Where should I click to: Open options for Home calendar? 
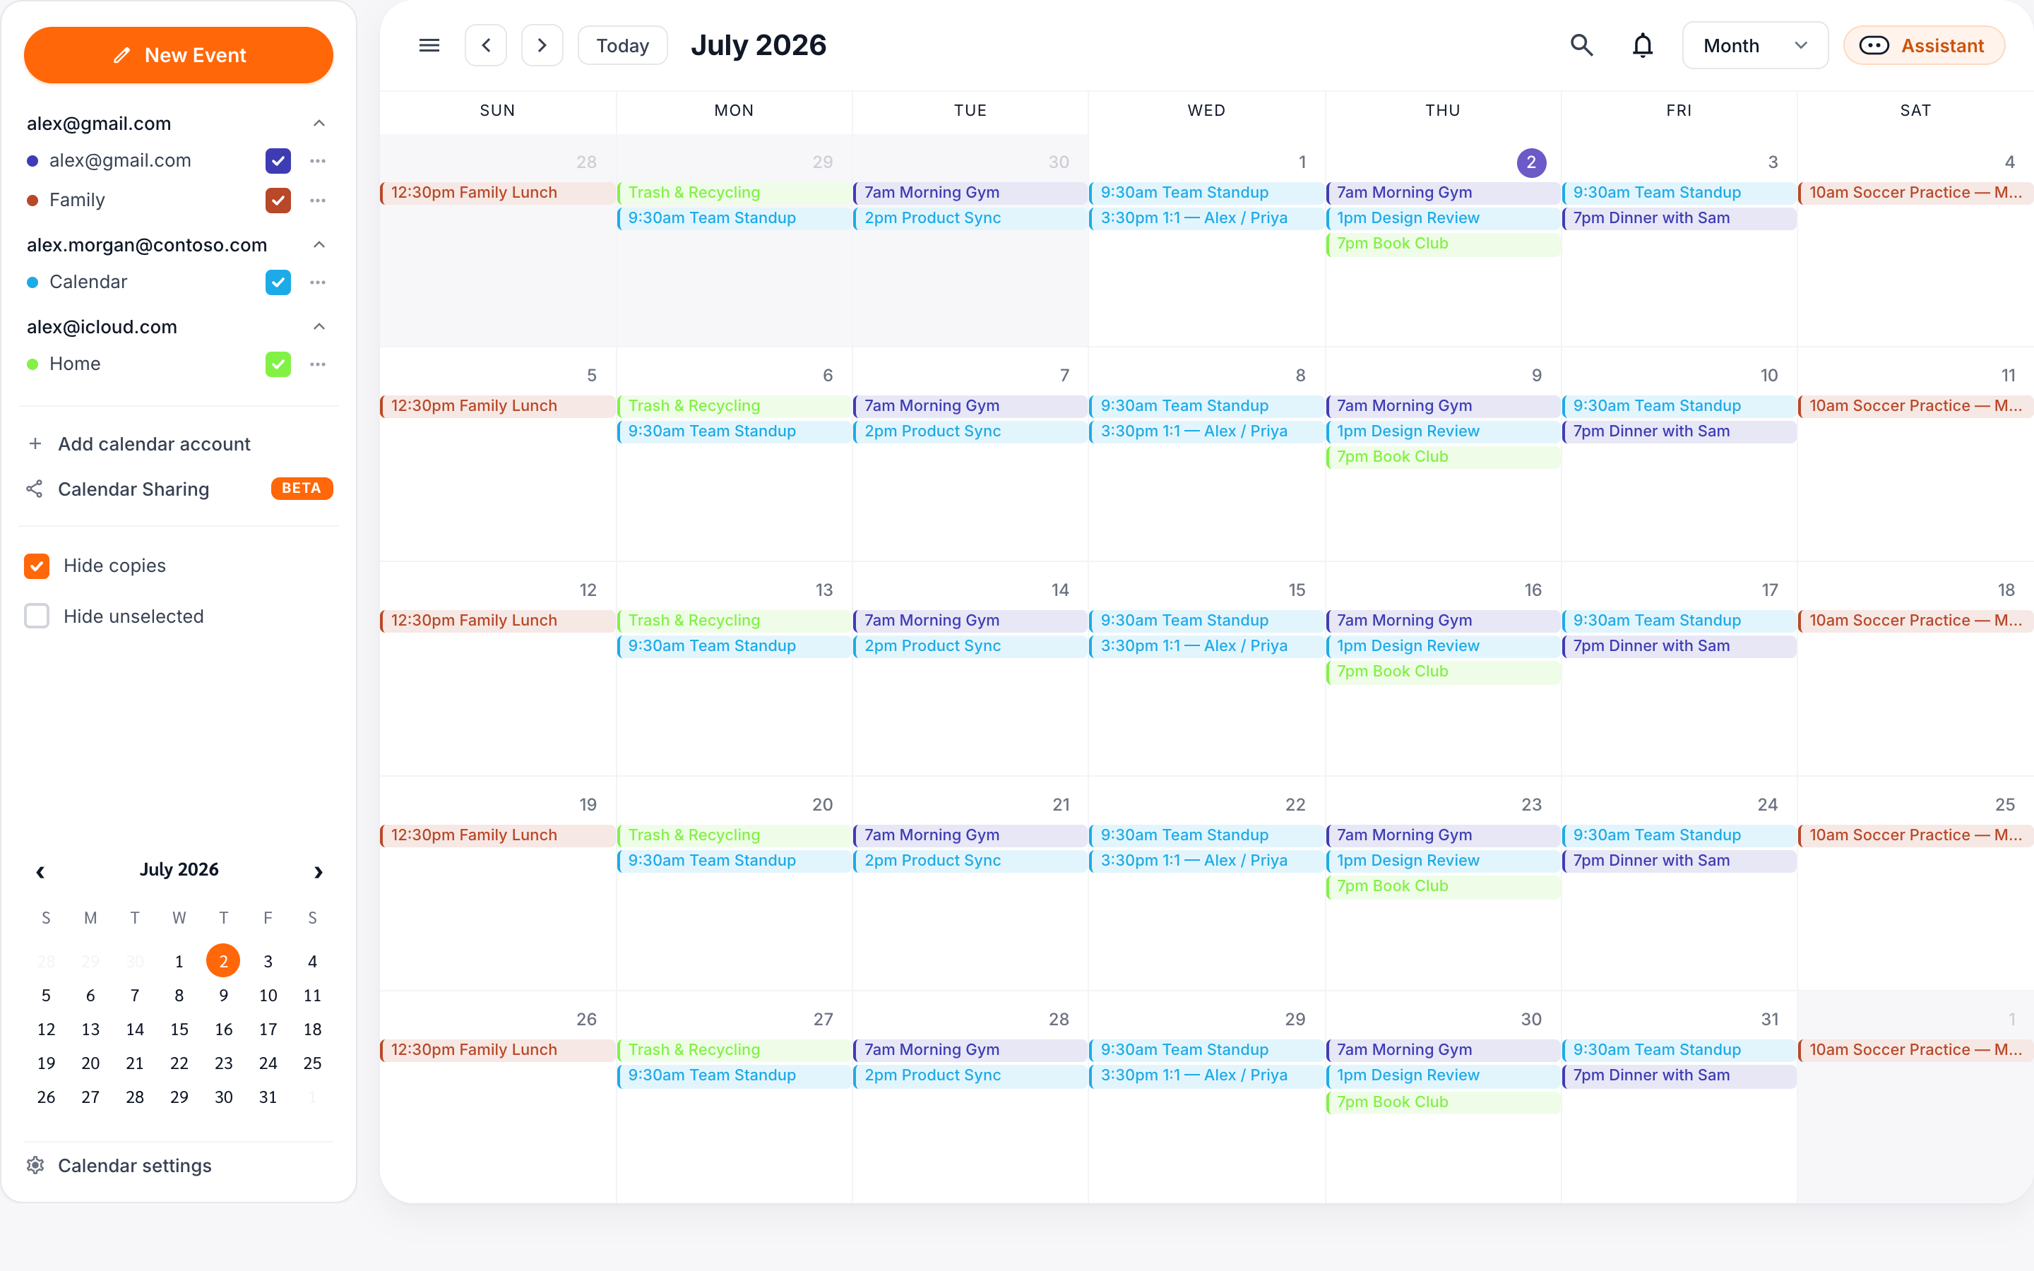(318, 364)
